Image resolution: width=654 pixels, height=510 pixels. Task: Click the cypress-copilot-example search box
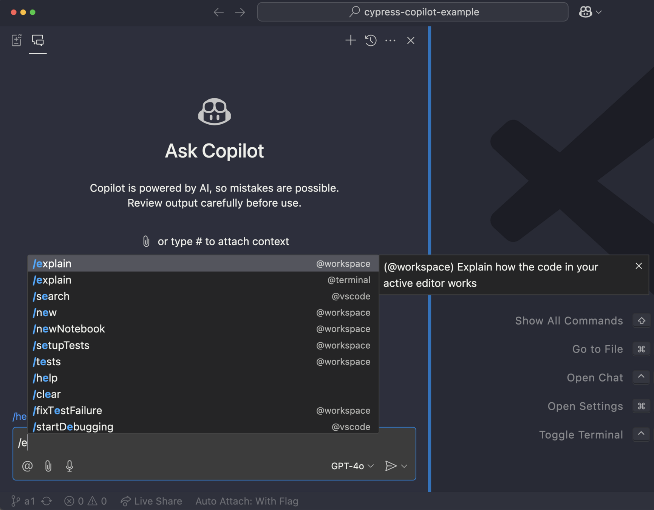[413, 12]
